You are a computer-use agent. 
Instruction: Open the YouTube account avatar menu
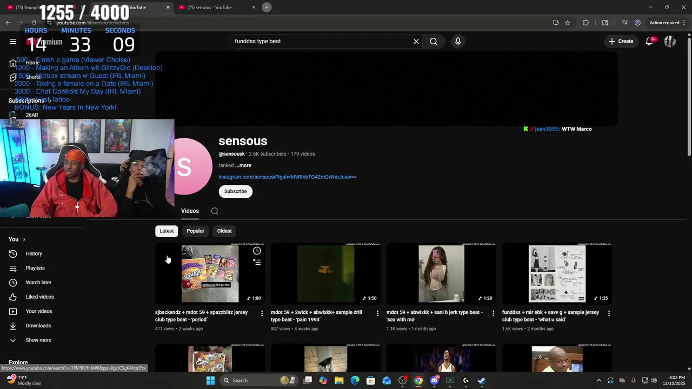tap(670, 41)
